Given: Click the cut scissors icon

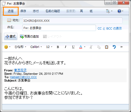Looking at the screenshot, I should pos(91,47).
